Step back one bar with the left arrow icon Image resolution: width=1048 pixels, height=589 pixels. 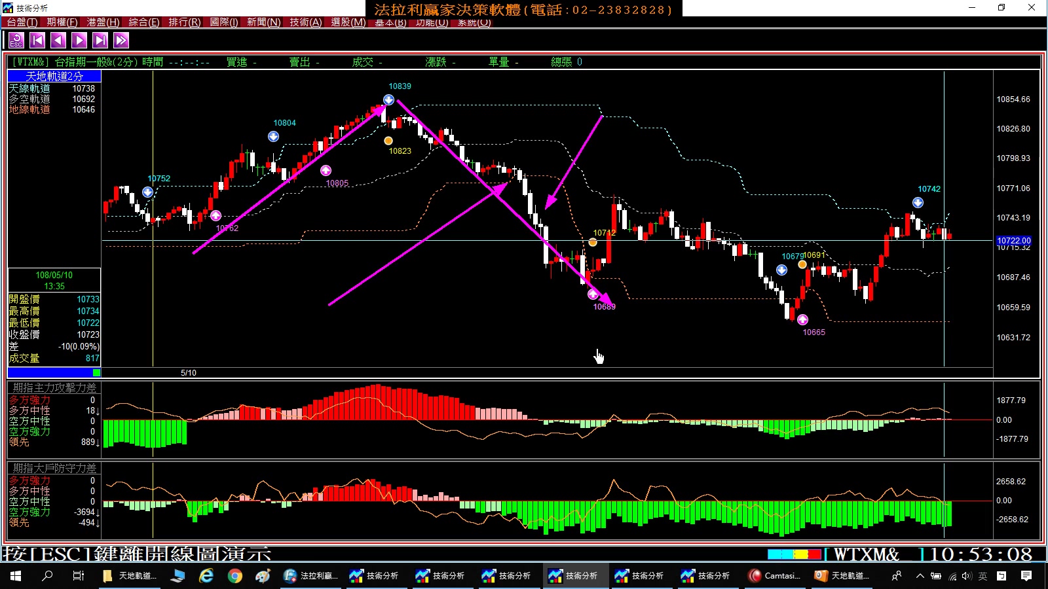[x=58, y=41]
